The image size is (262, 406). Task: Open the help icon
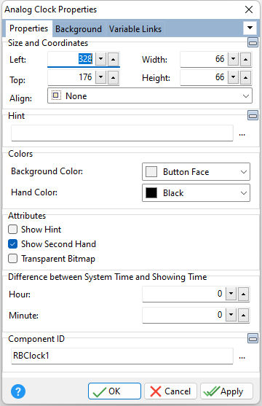(x=18, y=391)
